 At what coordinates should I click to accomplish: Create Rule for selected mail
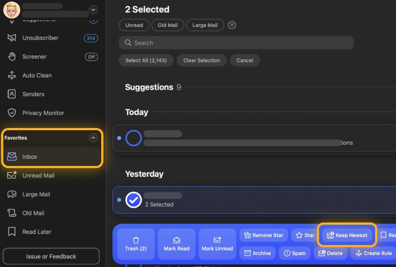pos(373,253)
